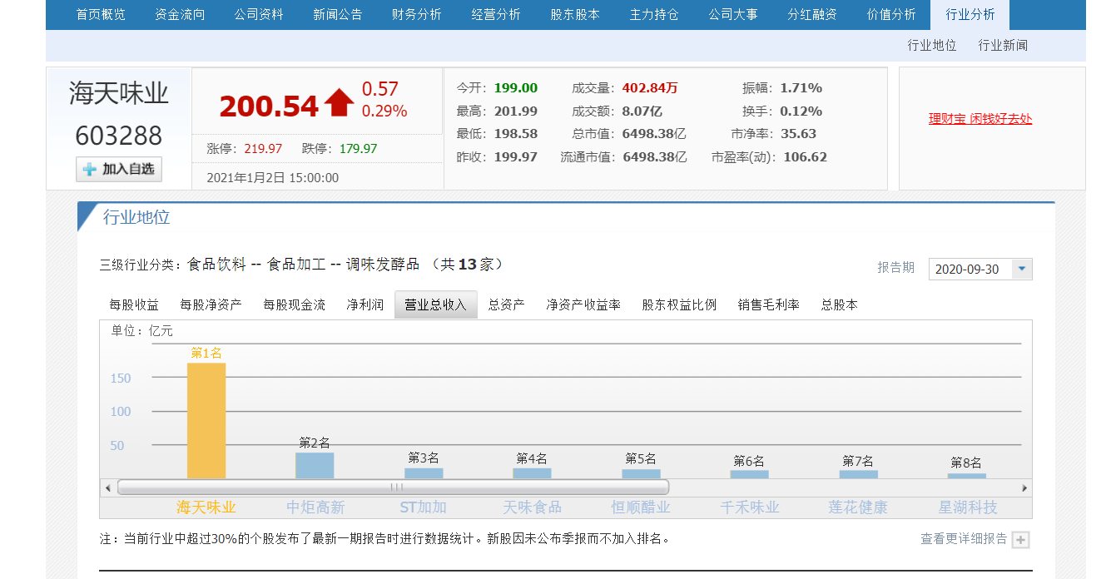
Task: Switch chart to 每股净资产 tab
Action: pos(211,305)
